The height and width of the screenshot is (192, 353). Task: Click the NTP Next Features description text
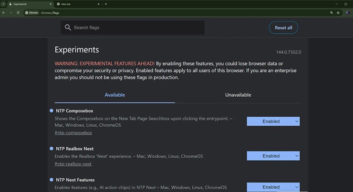coord(141,187)
